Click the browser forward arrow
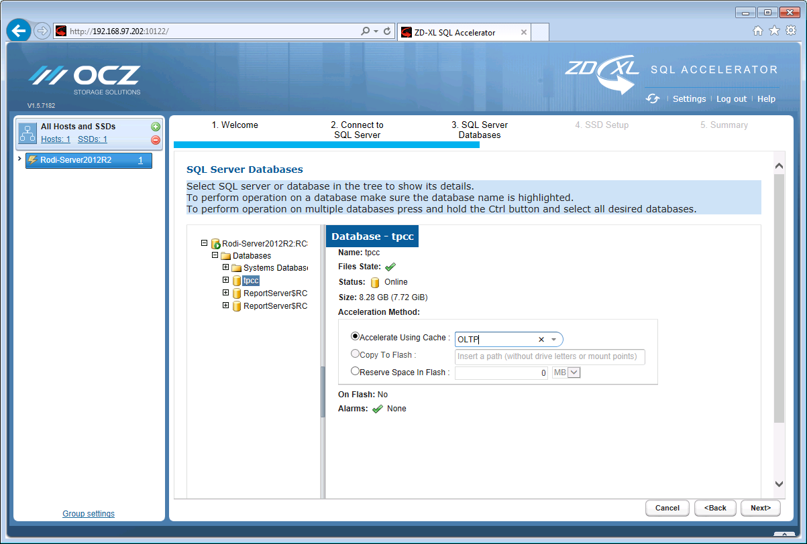Viewport: 807px width, 544px height. (x=42, y=31)
